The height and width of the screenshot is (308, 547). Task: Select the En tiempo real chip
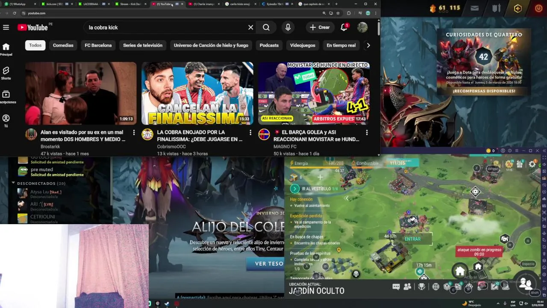(341, 45)
